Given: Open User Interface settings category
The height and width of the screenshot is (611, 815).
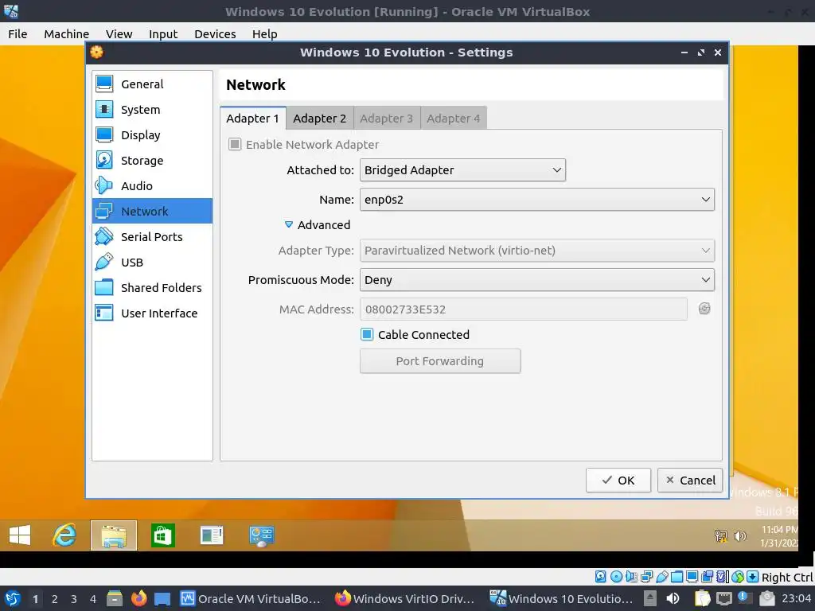Looking at the screenshot, I should coord(152,313).
